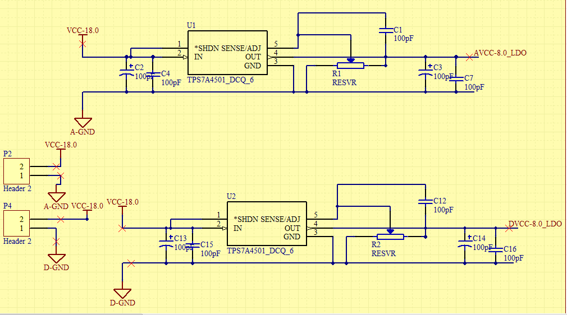Click Header 2 text below P4
Screen dimensions: 567x315
17,242
